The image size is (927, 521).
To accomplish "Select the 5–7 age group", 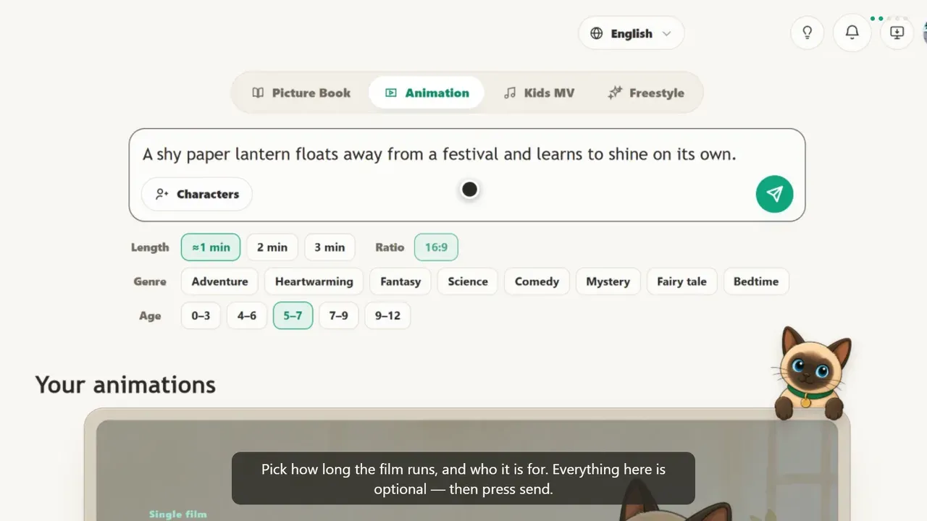I will [293, 315].
